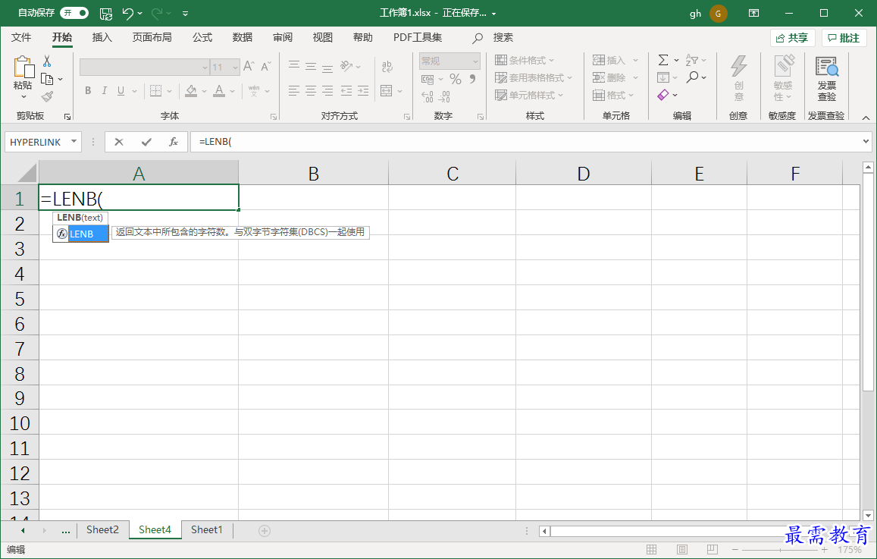The image size is (877, 559).
Task: Toggle Underline formatting
Action: (x=121, y=91)
